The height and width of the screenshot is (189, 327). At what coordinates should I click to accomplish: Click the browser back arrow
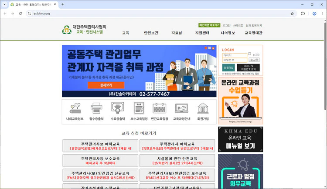tap(5, 13)
